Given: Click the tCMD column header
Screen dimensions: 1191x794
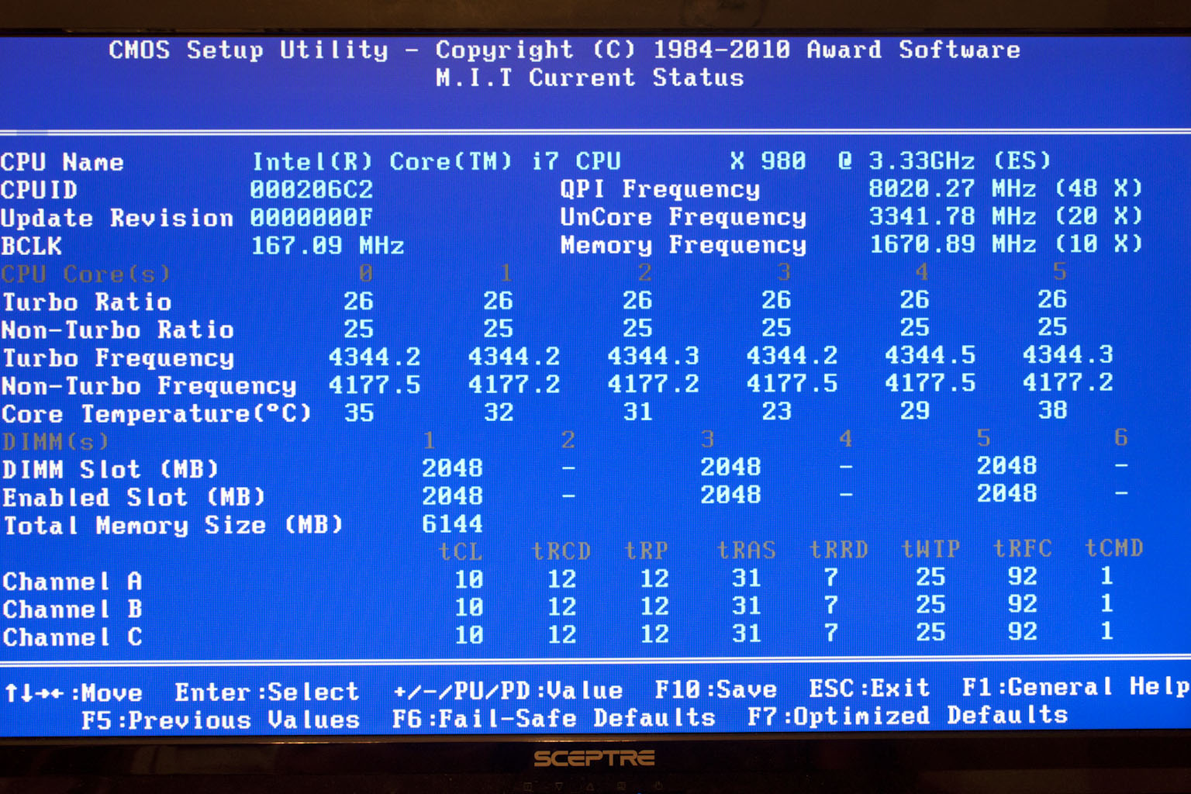Looking at the screenshot, I should (1114, 548).
